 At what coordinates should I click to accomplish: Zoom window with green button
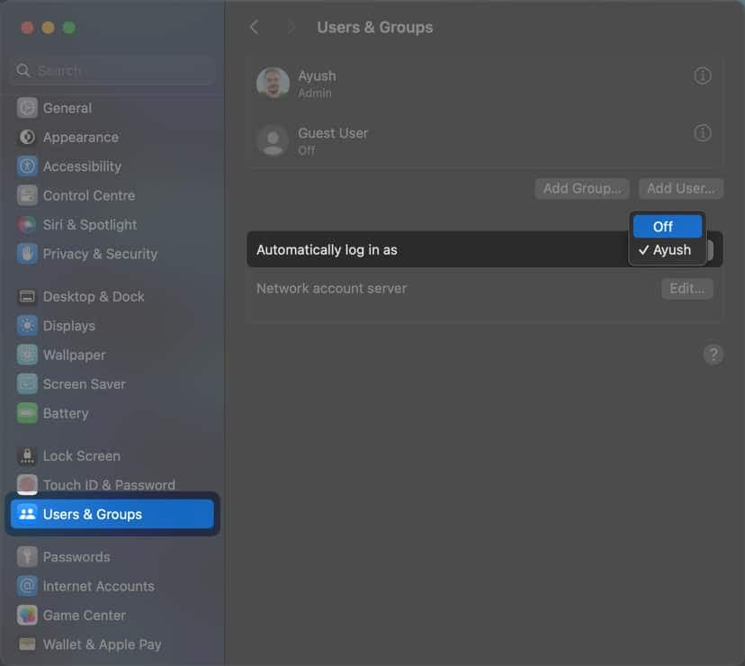coord(69,28)
